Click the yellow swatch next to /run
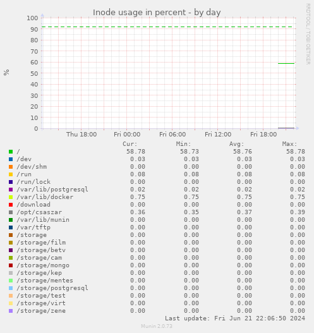 (x=11, y=174)
